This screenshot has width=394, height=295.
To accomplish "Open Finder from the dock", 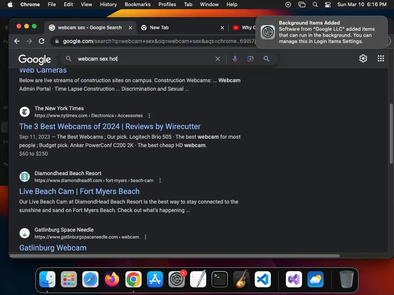I will click(47, 279).
